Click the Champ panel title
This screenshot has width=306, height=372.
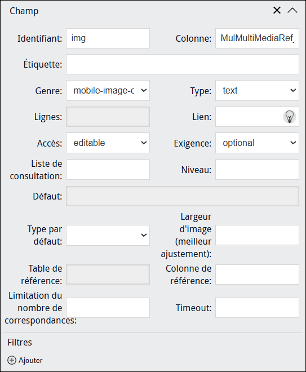click(24, 11)
